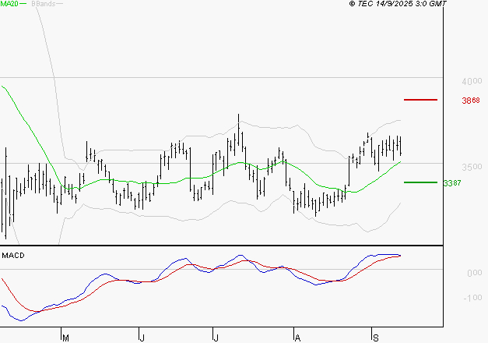Screen dimensions: 488x343
Task: Click the red resistance line marker
Action: click(420, 100)
